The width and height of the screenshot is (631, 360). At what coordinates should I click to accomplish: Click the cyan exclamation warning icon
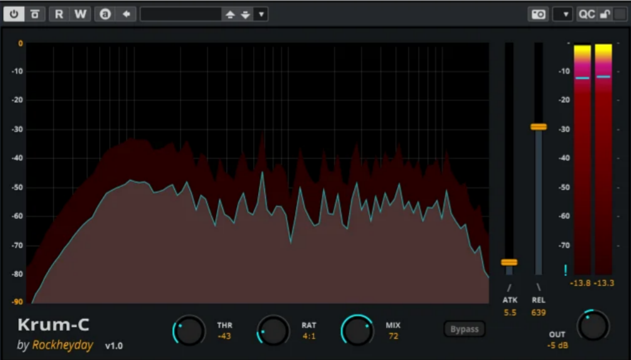[565, 270]
